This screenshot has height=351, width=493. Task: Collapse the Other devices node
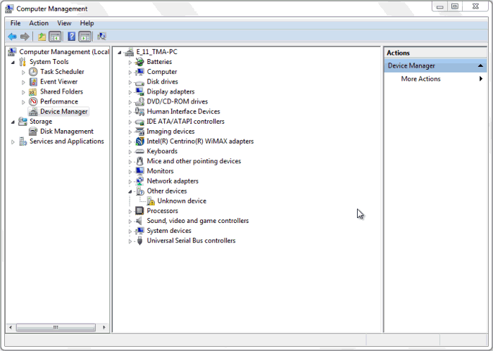click(130, 191)
